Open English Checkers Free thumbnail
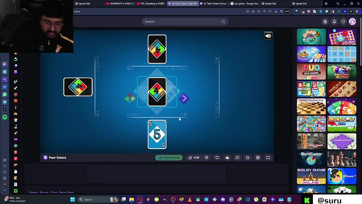Image resolution: width=362 pixels, height=204 pixels. [311, 107]
